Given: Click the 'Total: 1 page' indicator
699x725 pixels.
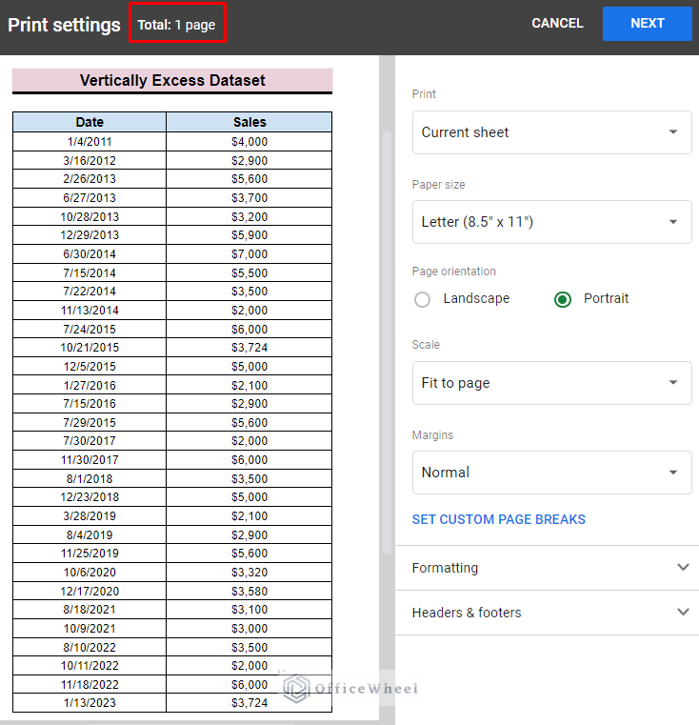Looking at the screenshot, I should point(177,25).
